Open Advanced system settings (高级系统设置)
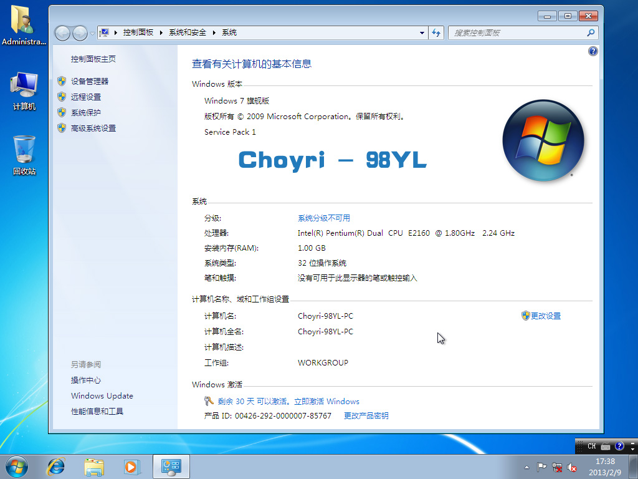The width and height of the screenshot is (638, 479). pyautogui.click(x=93, y=128)
